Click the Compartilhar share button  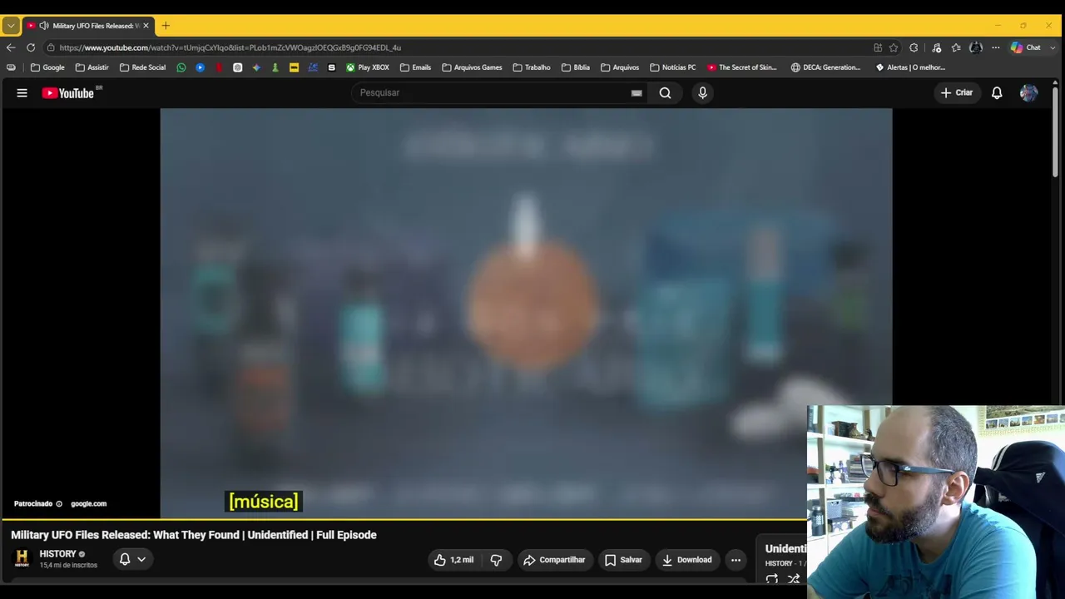(554, 560)
